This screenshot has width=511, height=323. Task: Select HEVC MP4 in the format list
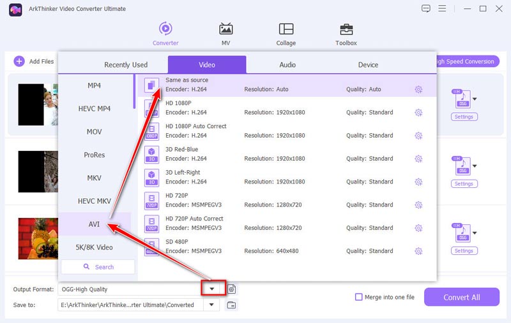94,108
